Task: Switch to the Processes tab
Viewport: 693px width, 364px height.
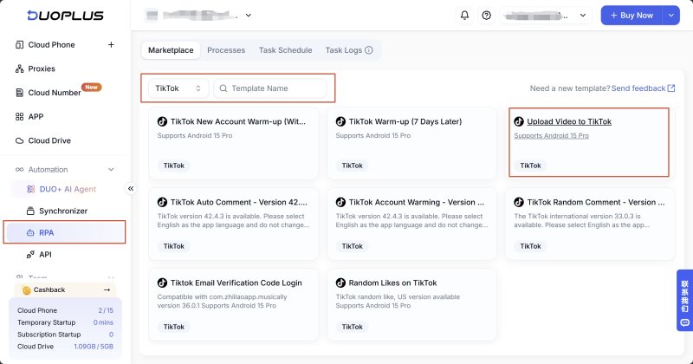Action: point(226,50)
